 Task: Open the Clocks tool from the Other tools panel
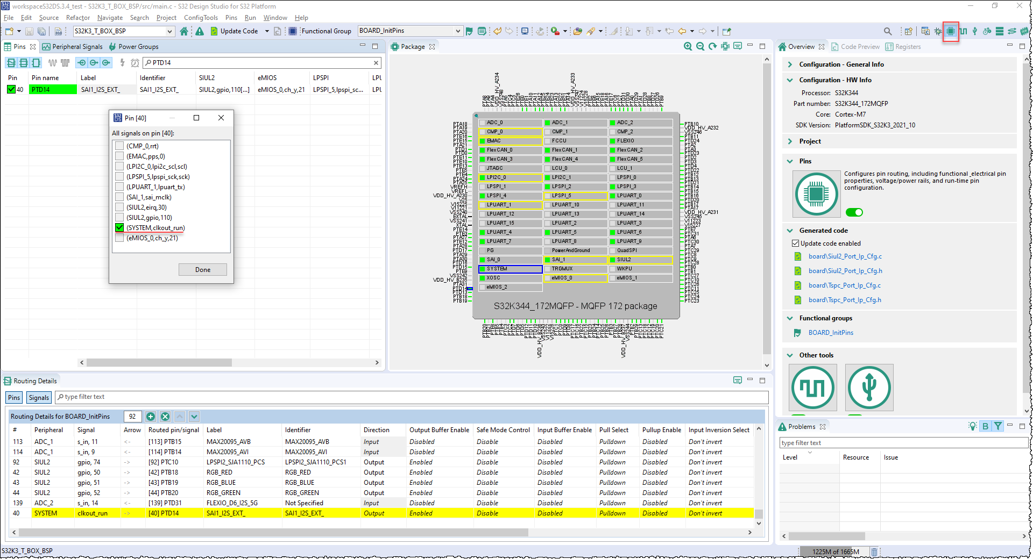812,387
